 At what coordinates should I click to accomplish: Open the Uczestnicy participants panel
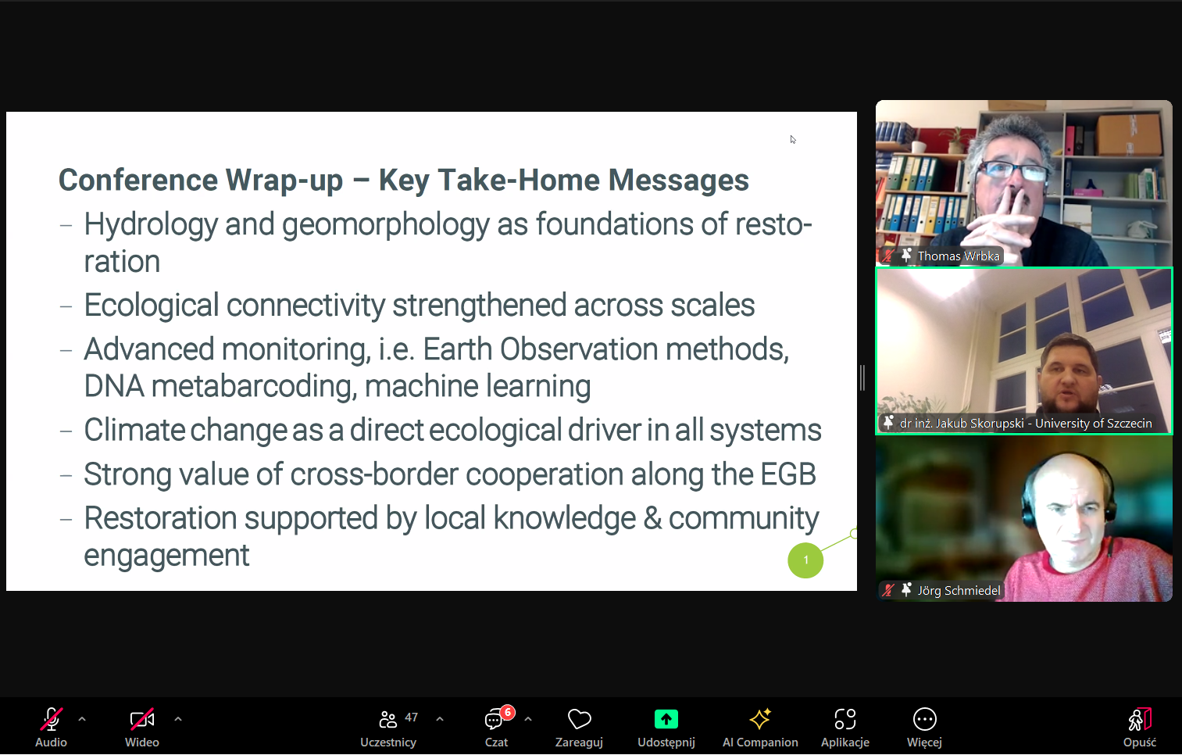(x=388, y=719)
